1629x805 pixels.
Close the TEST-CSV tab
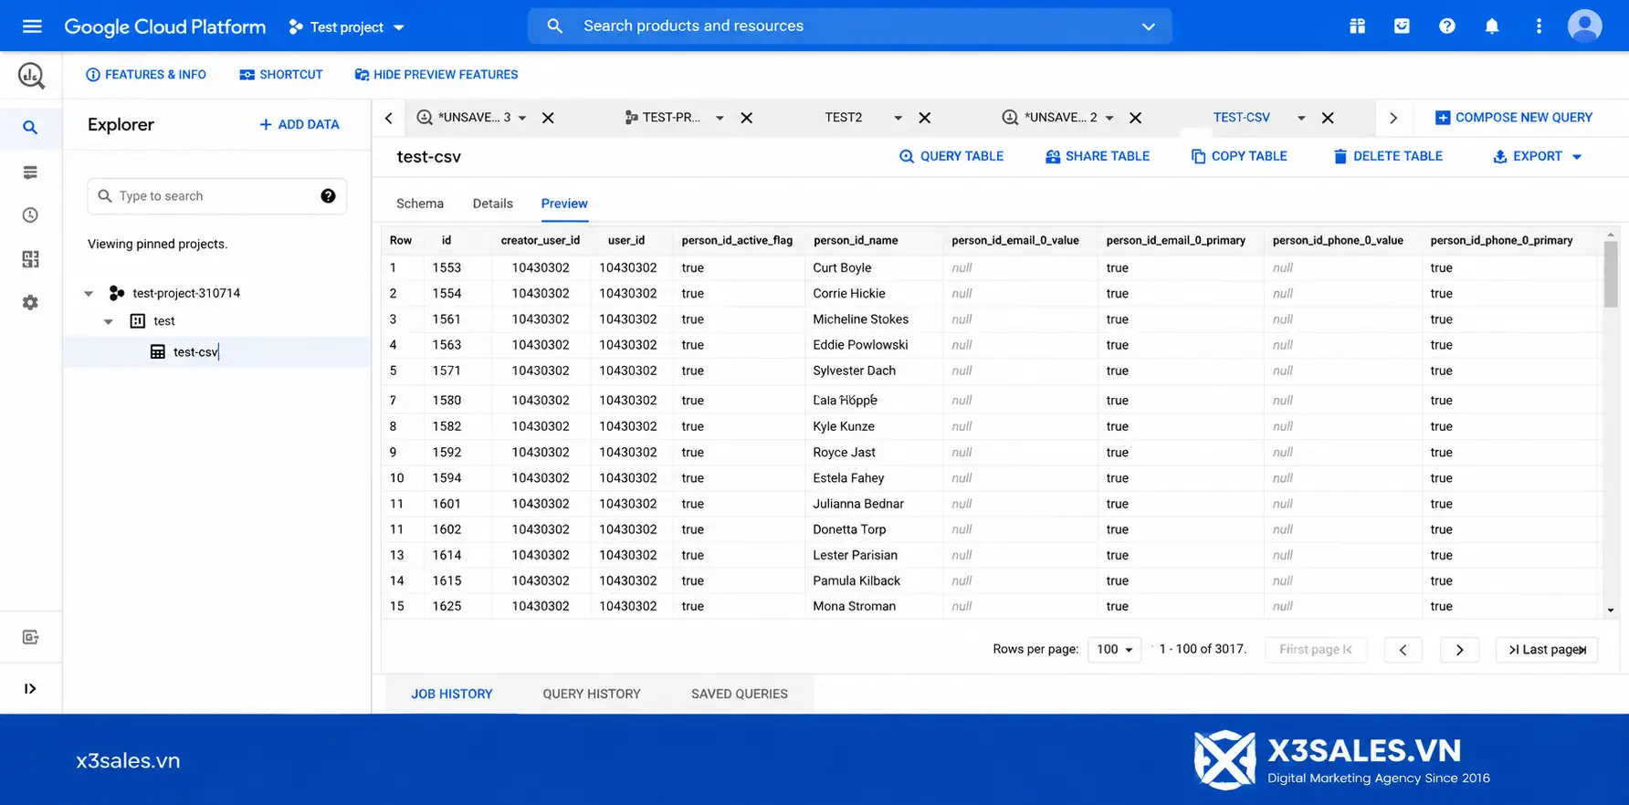click(1329, 118)
